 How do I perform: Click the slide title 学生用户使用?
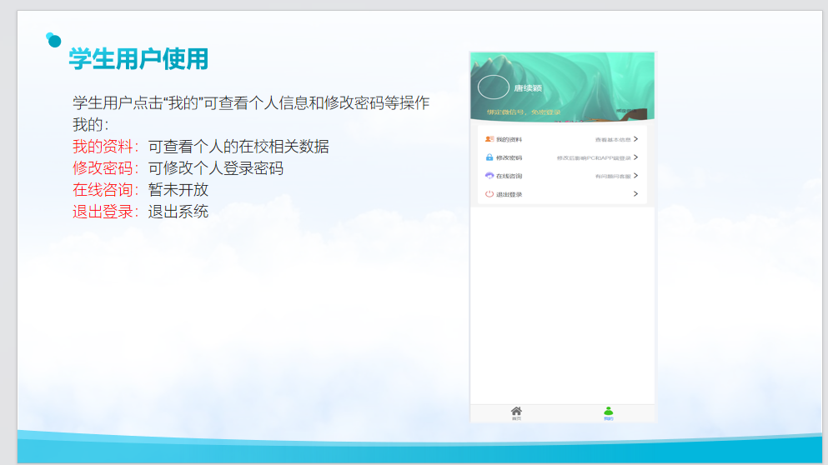(x=138, y=59)
